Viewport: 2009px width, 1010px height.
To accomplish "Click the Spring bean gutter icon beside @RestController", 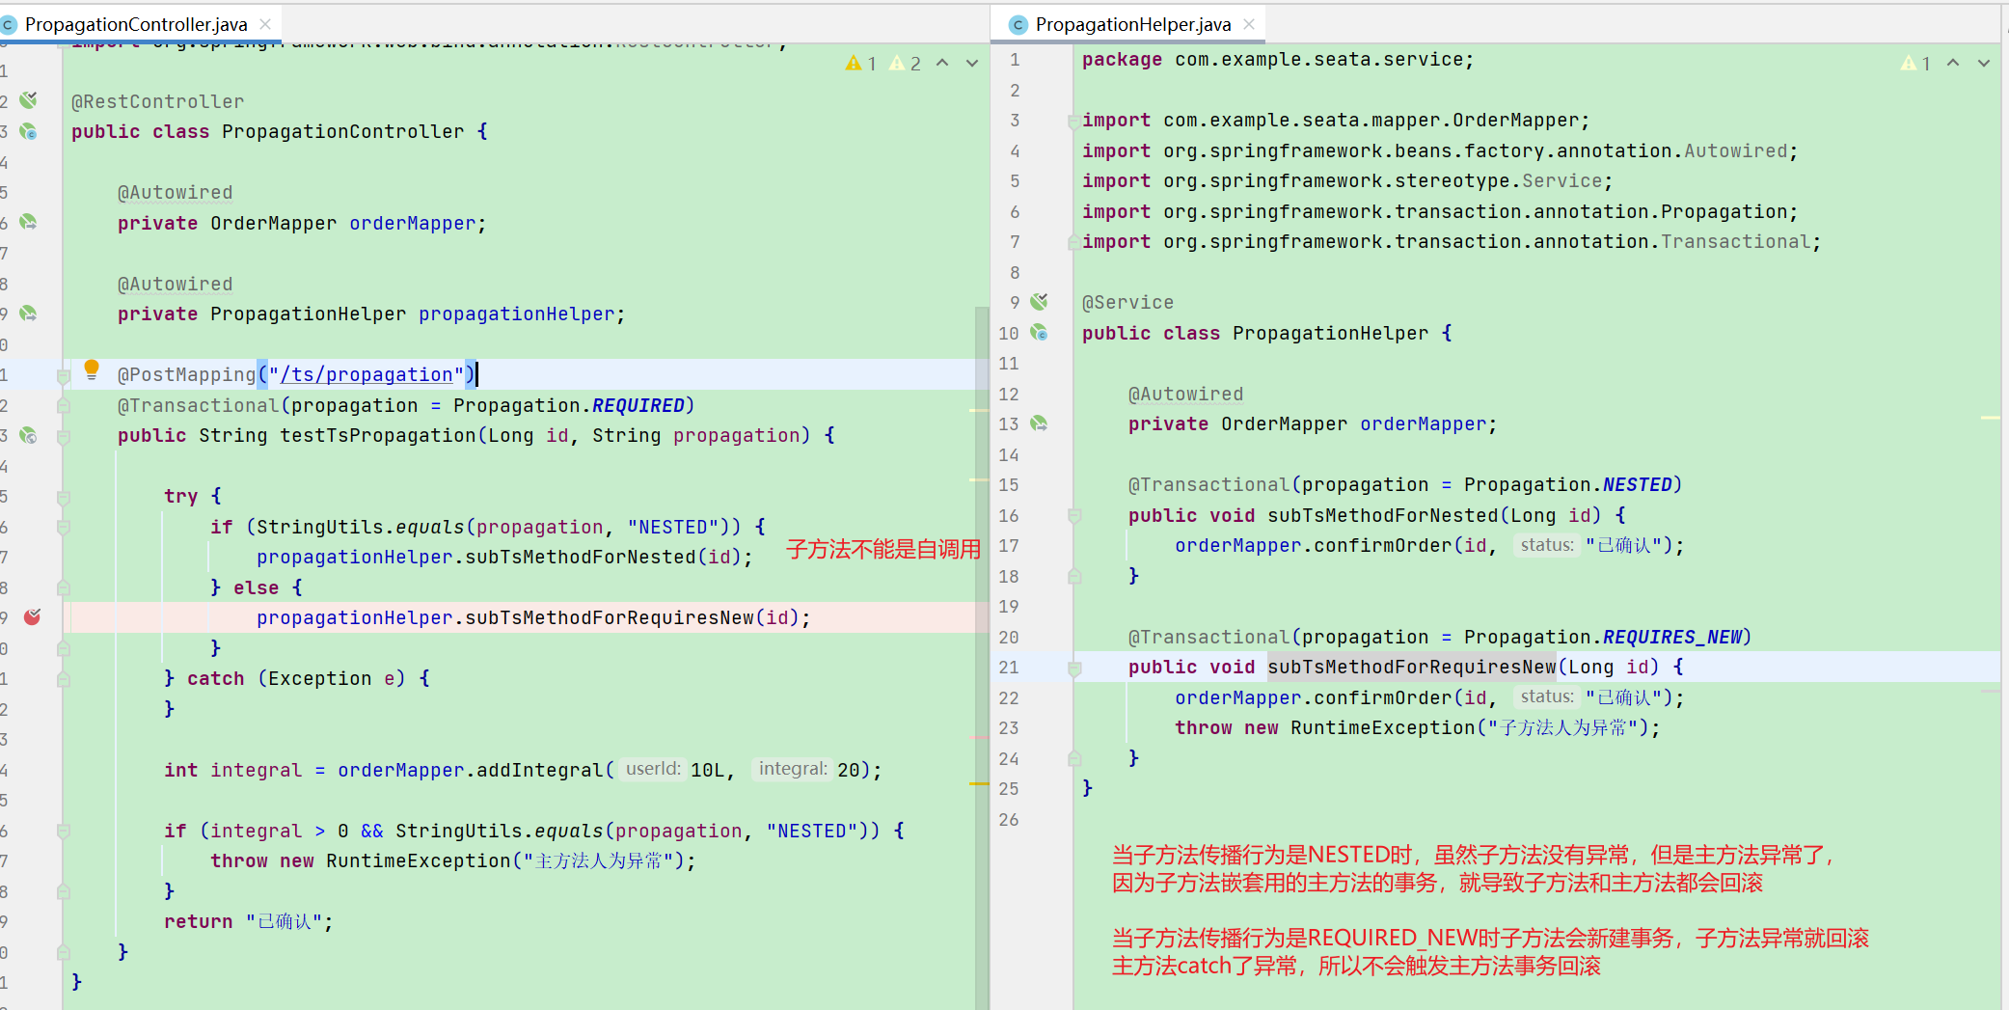I will click(29, 100).
